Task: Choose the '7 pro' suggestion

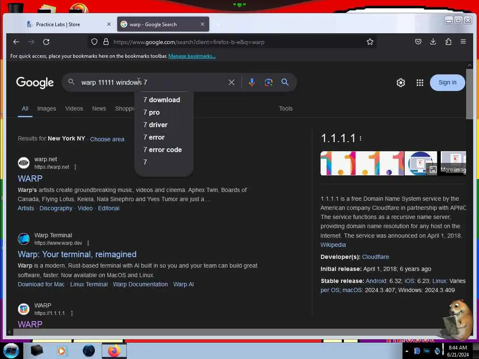Action: [x=164, y=112]
